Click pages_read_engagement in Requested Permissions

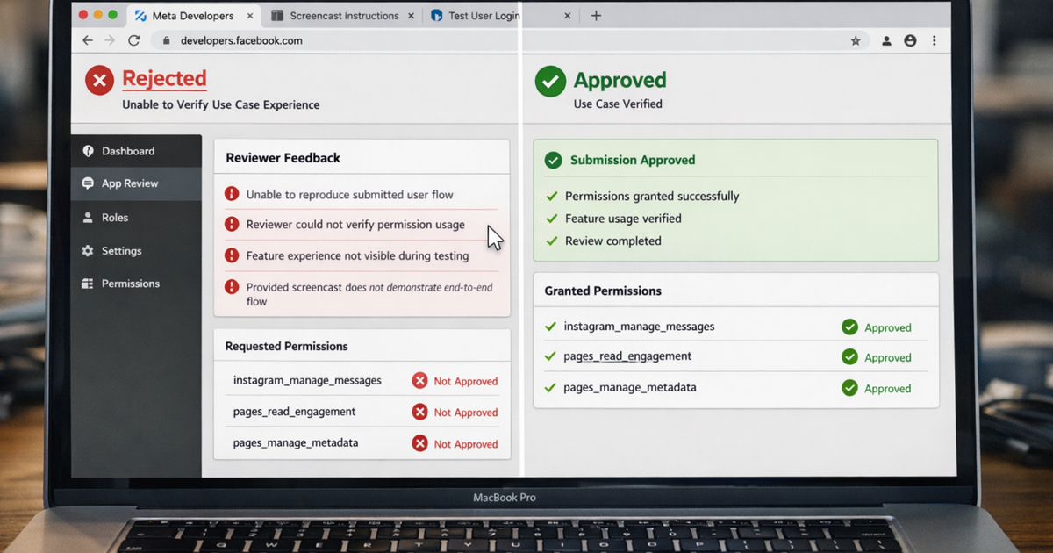[294, 412]
